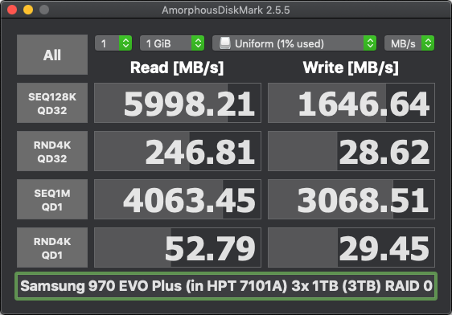Click the Write [MB/s] column header
452x315 pixels.
pos(351,68)
